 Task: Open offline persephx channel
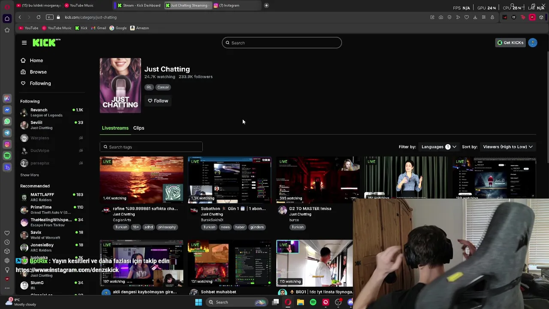pyautogui.click(x=51, y=163)
